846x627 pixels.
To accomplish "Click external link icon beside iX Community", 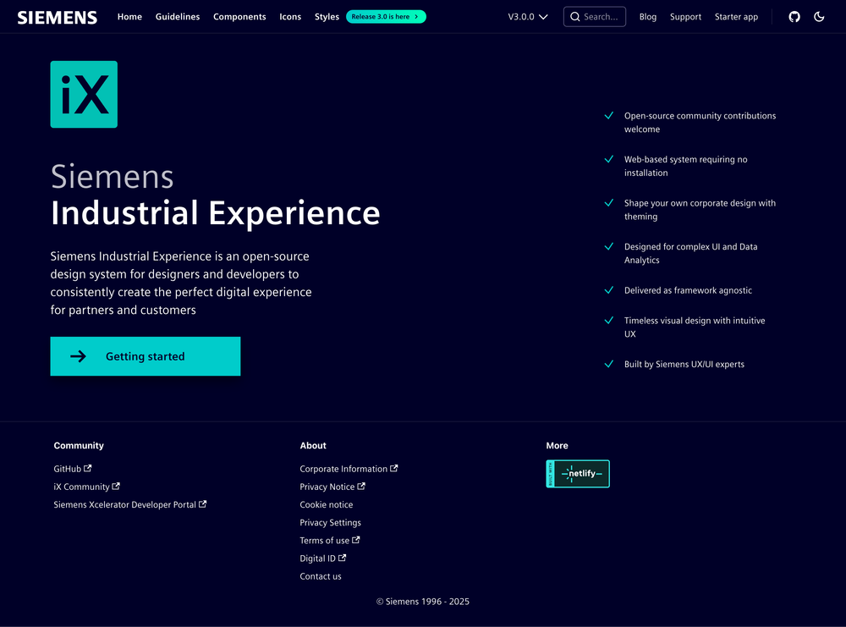I will (x=115, y=487).
